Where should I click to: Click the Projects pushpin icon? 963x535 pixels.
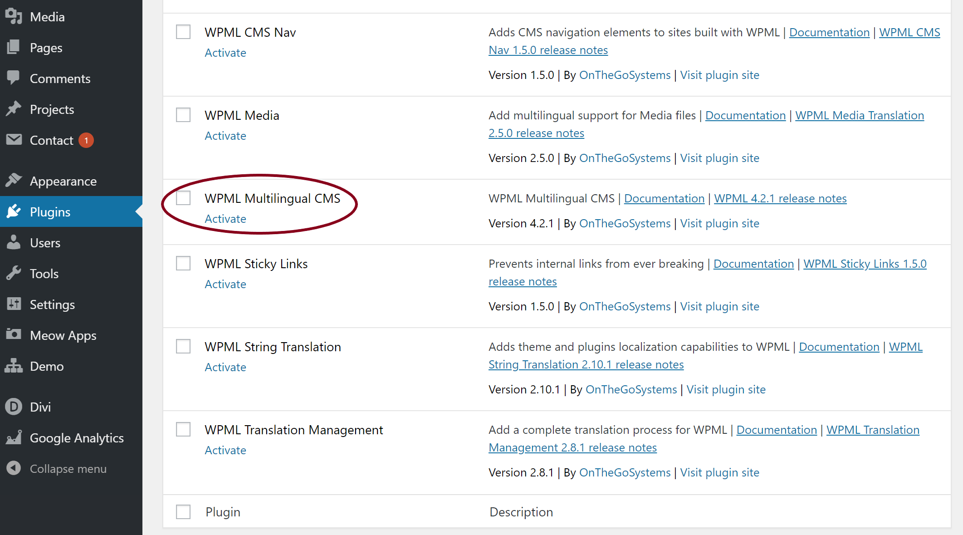14,109
